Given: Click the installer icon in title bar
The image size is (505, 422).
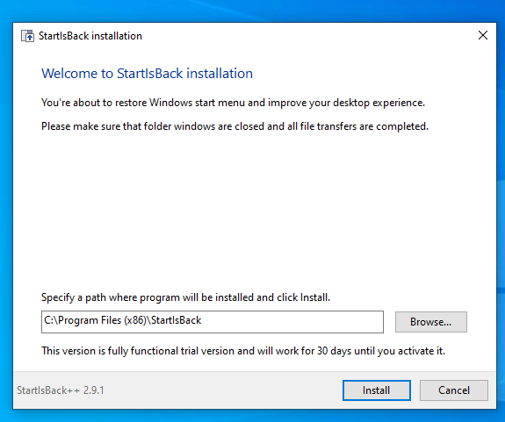Looking at the screenshot, I should [x=27, y=36].
